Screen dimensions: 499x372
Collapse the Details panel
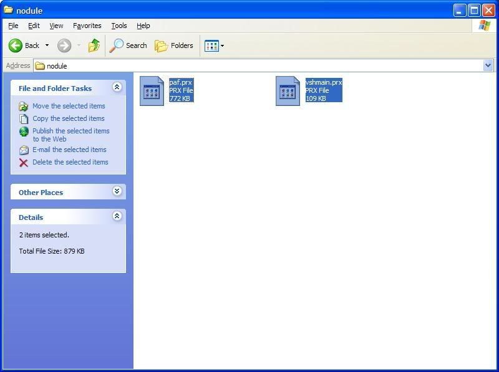point(117,216)
